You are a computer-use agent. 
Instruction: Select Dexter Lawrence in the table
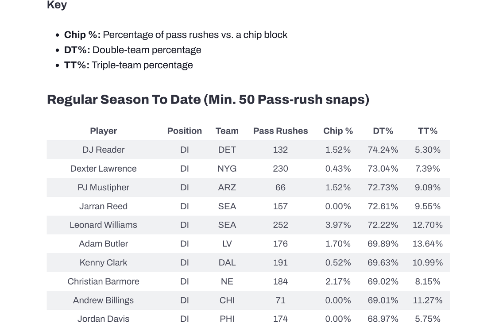pyautogui.click(x=103, y=169)
